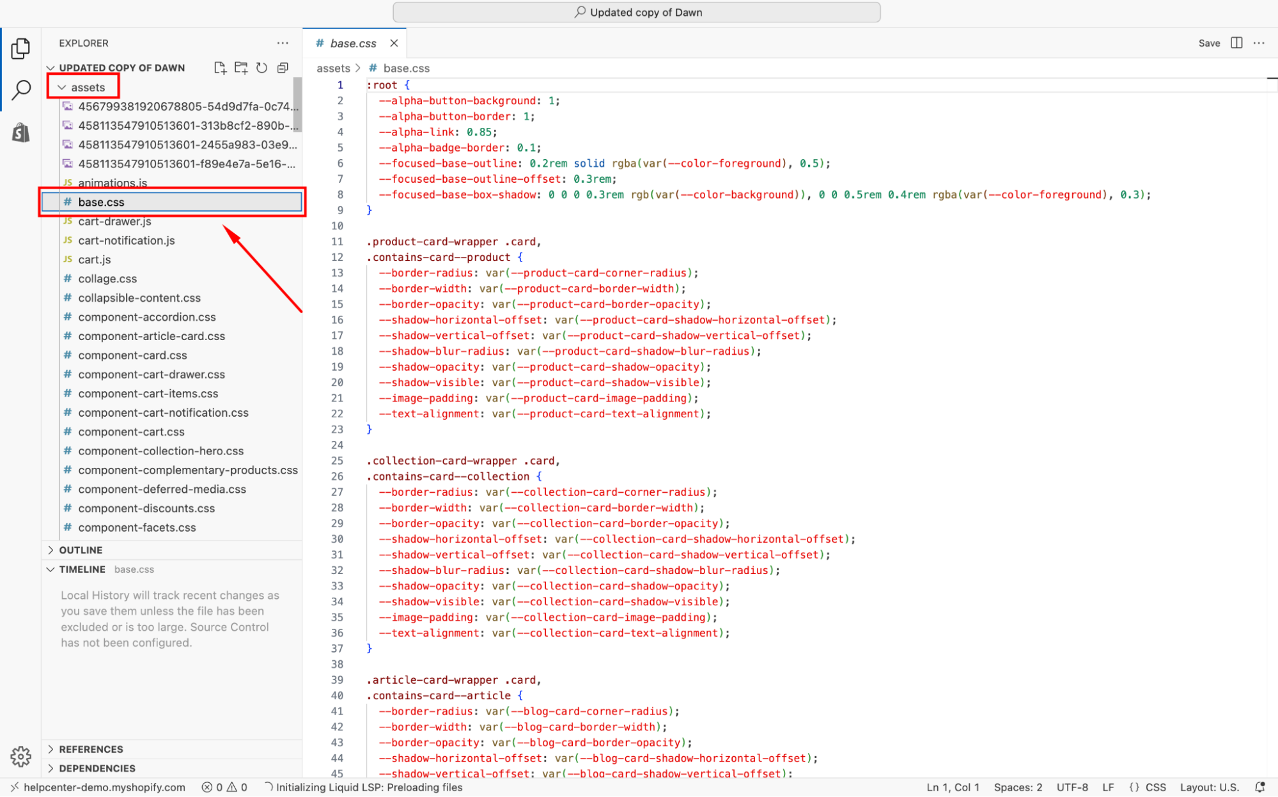The image size is (1278, 797).
Task: Click the Save button
Action: click(x=1209, y=43)
